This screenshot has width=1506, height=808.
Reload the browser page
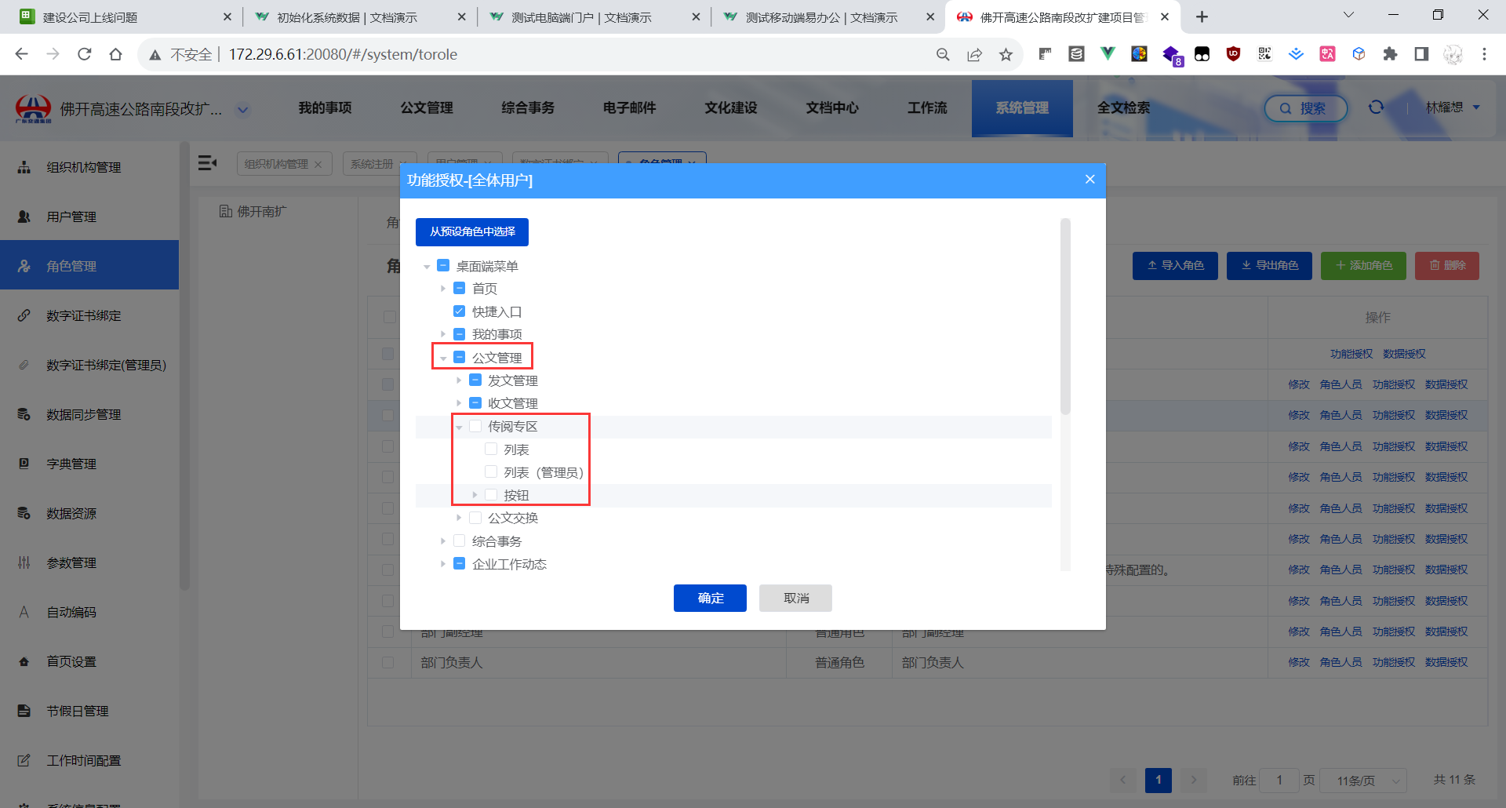[85, 54]
